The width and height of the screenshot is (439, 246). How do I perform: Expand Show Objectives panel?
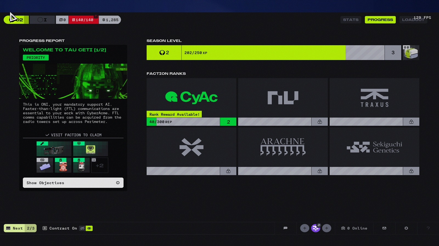tap(73, 183)
